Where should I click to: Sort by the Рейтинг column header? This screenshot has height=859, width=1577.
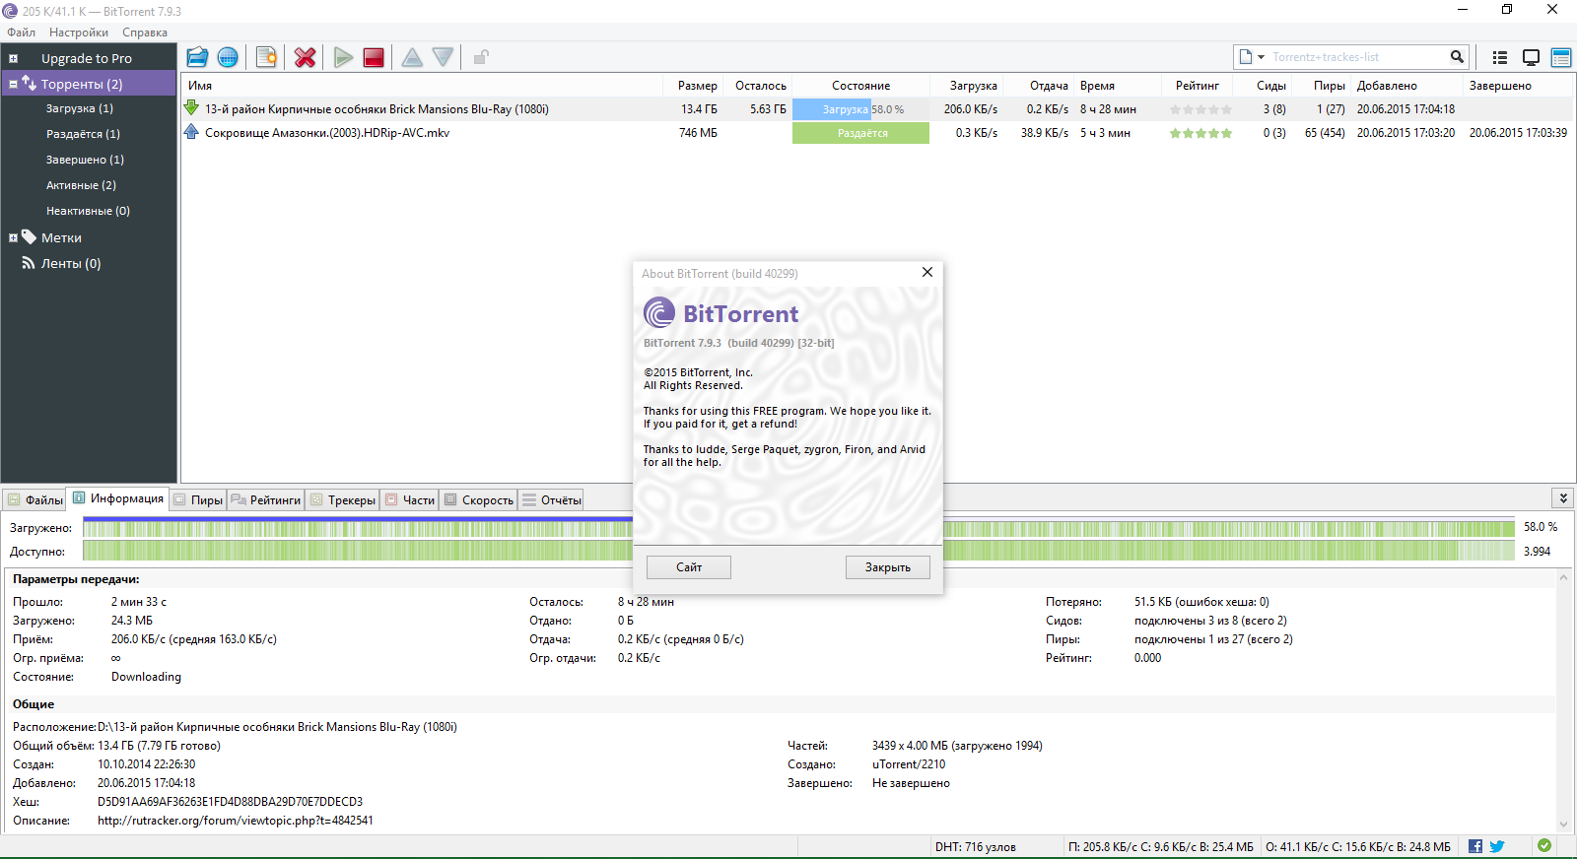1197,86
